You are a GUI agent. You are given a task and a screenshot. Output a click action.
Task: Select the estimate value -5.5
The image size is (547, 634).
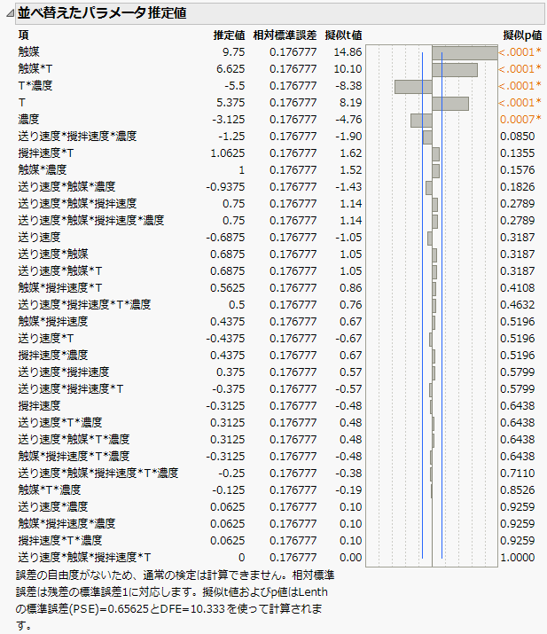pos(234,86)
